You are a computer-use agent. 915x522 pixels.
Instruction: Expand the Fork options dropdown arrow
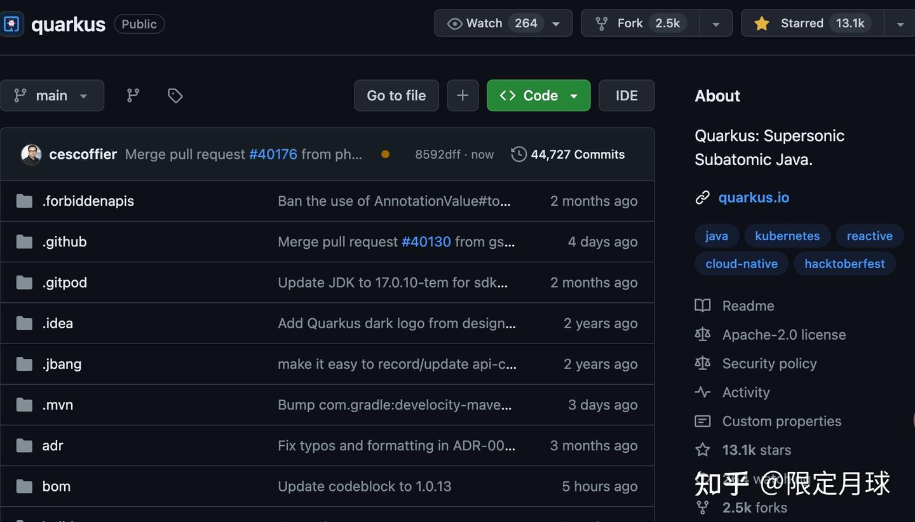point(715,23)
